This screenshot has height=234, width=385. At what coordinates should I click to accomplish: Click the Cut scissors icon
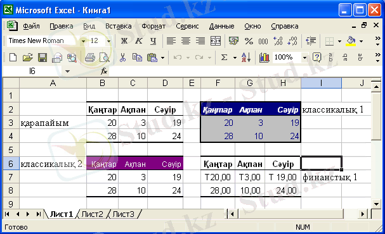pos(122,58)
